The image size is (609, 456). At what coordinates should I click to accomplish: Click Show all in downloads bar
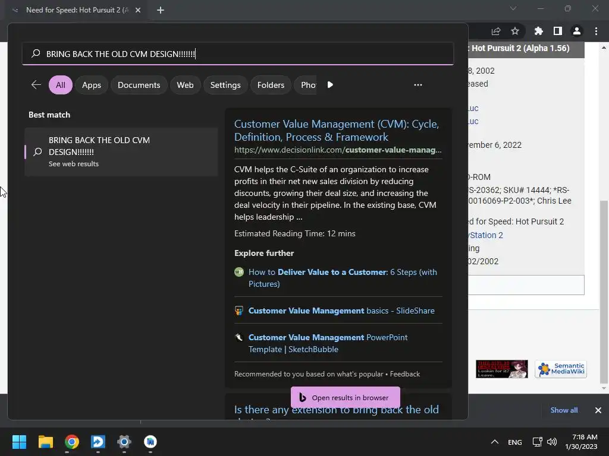(x=564, y=410)
